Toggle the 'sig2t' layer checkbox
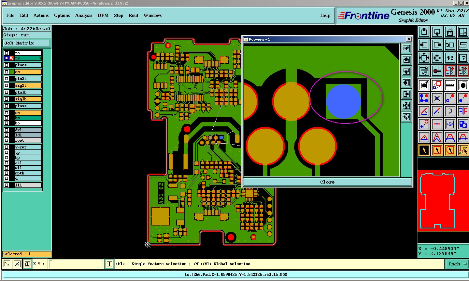This screenshot has height=281, width=469. 7,85
